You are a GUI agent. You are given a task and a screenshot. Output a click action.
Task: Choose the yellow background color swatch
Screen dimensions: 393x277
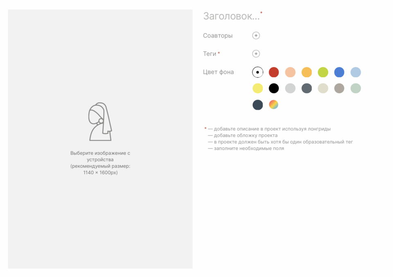tap(257, 88)
